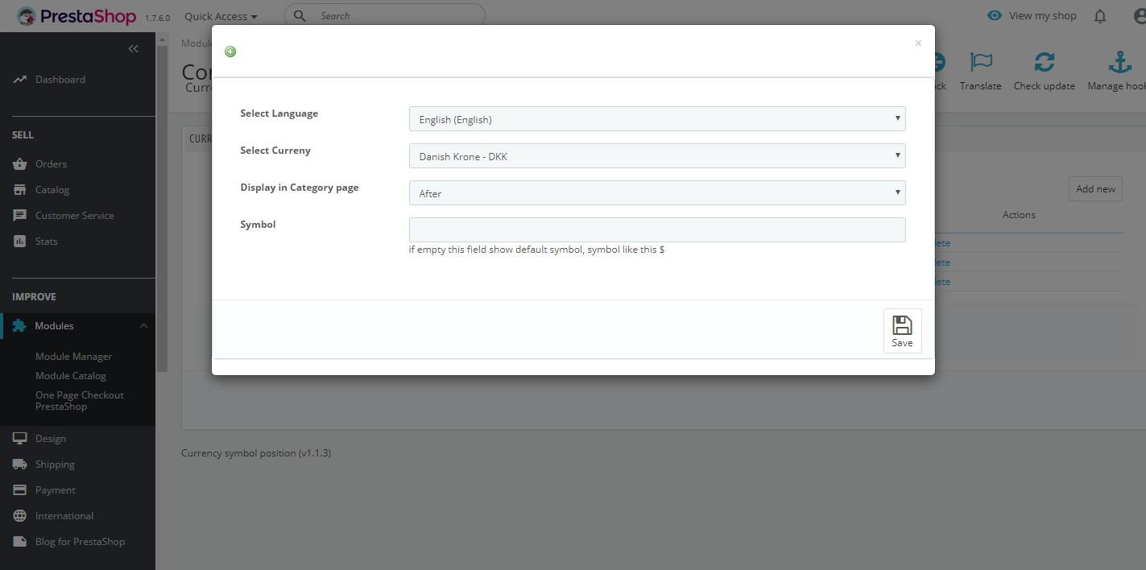Open the Select Curreny dropdown
Image resolution: width=1146 pixels, height=570 pixels.
click(657, 156)
